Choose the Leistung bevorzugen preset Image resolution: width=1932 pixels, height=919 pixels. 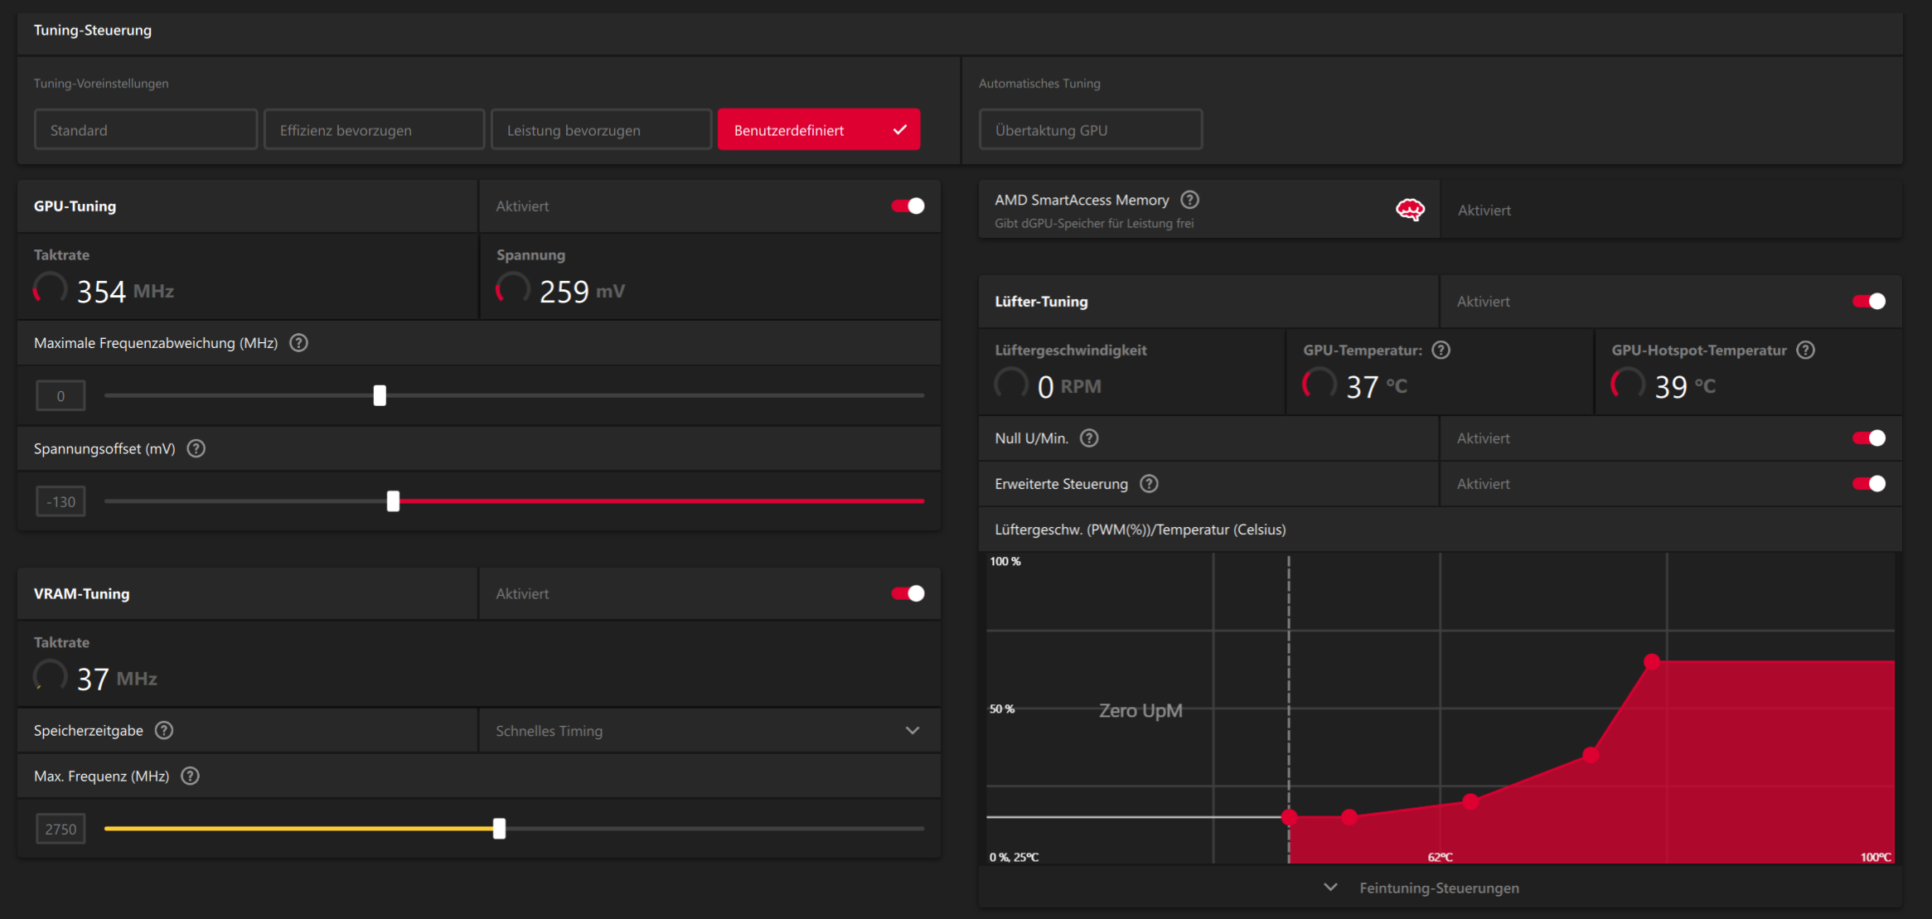point(601,130)
